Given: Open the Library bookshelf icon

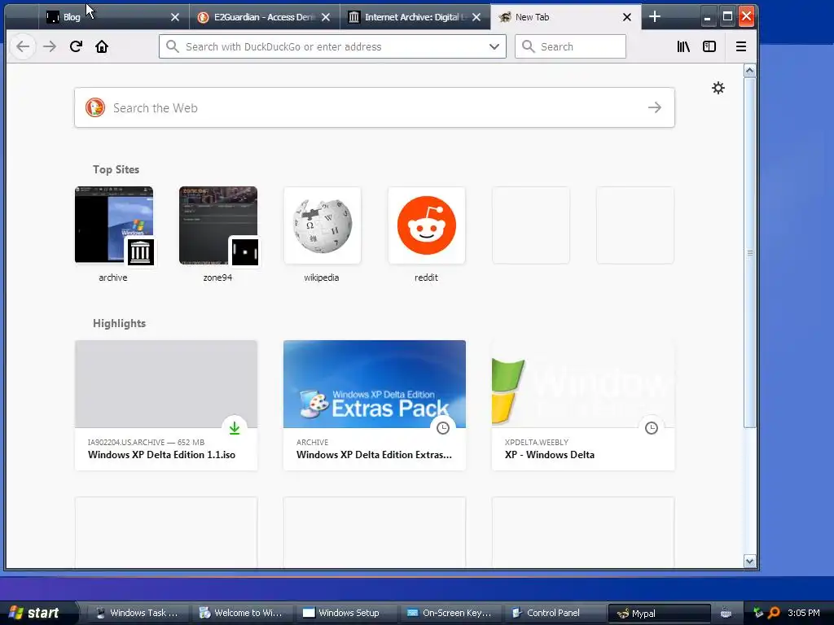Looking at the screenshot, I should (x=683, y=46).
